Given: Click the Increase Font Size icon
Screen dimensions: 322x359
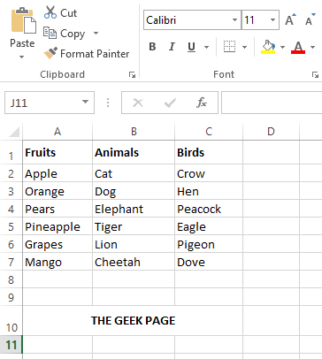Looking at the screenshot, I should (290, 20).
